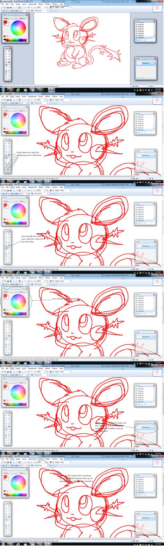The height and width of the screenshot is (546, 164).
Task: Pick a color on the circled color wheel
Action: [18, 301]
